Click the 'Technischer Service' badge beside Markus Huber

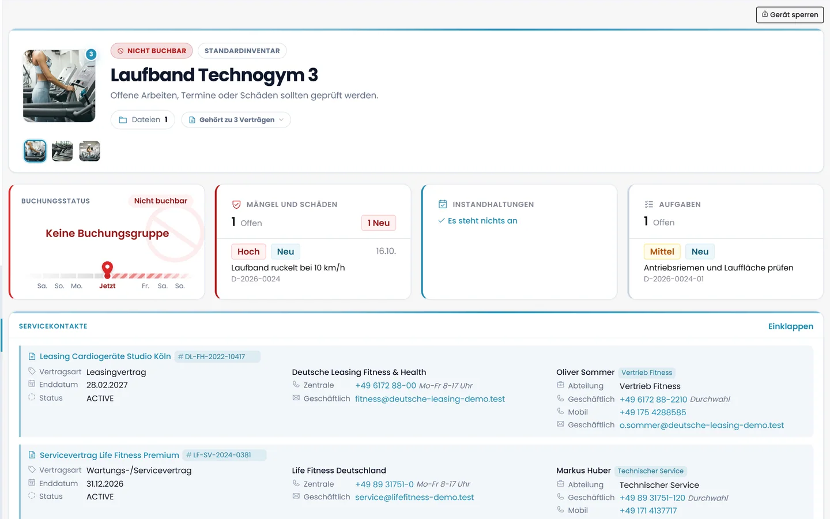[650, 471]
